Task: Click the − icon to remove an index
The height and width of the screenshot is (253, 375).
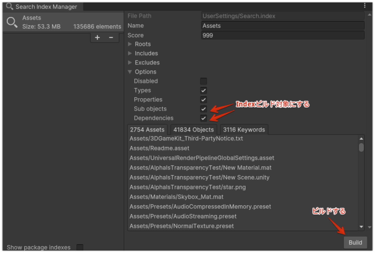Action: pos(111,37)
